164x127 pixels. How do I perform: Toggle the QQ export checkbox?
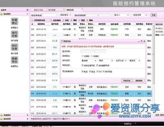(x=97, y=71)
